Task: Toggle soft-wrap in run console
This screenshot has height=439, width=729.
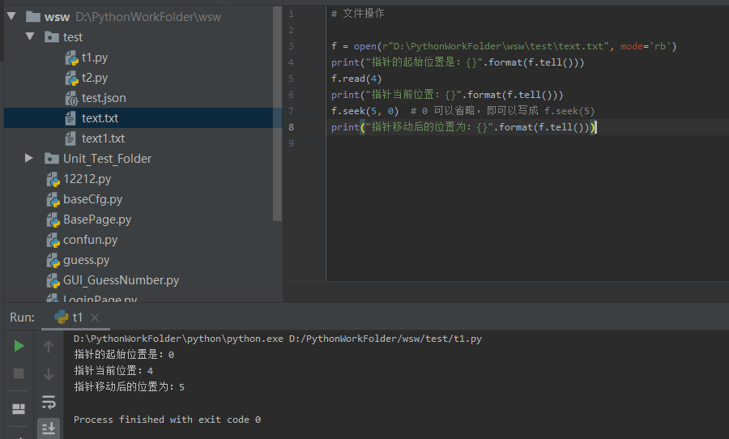Action: [x=49, y=402]
